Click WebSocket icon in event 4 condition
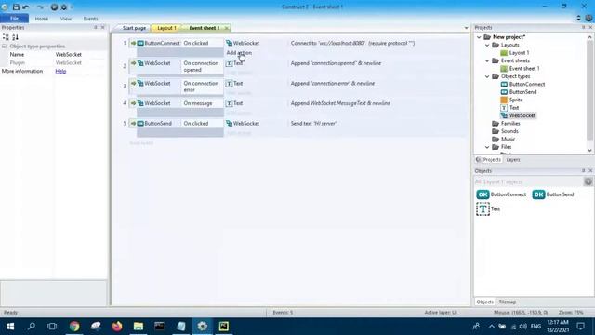The image size is (595, 335). [x=140, y=103]
